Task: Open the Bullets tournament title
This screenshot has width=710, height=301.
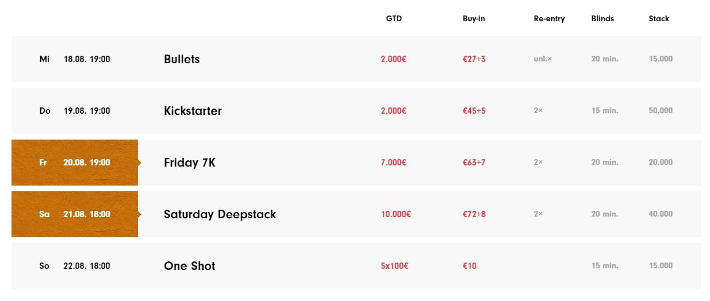Action: coord(182,59)
